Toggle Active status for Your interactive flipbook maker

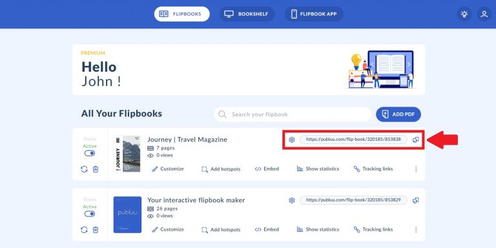point(90,214)
